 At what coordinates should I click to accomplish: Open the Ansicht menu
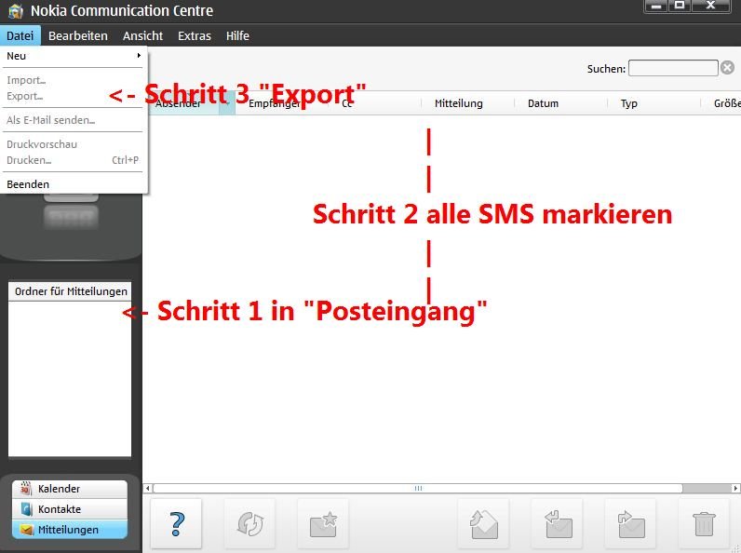coord(142,36)
